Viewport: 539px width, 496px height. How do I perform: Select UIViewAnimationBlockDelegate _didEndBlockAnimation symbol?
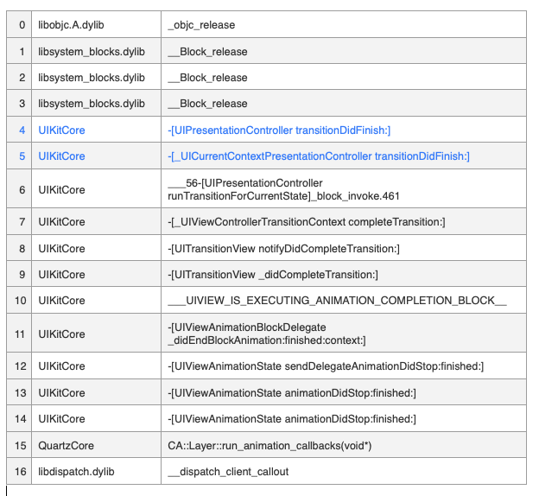pyautogui.click(x=267, y=334)
